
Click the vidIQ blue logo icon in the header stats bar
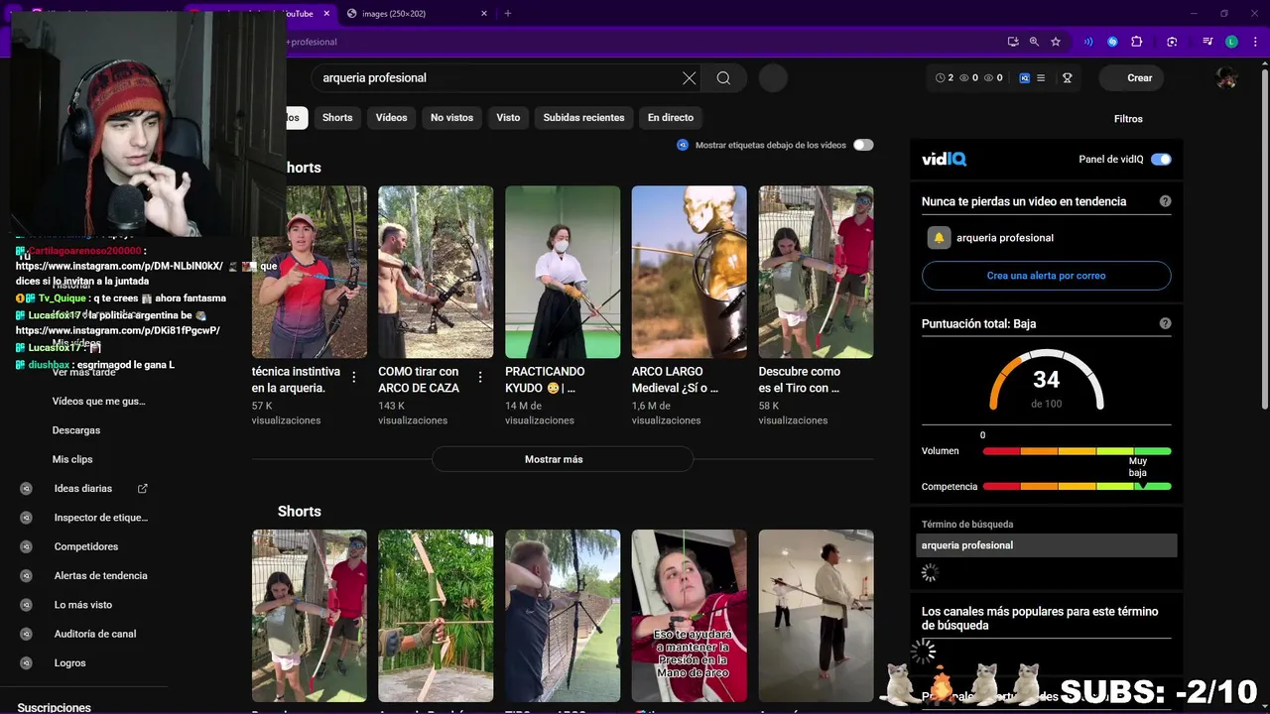[1025, 78]
